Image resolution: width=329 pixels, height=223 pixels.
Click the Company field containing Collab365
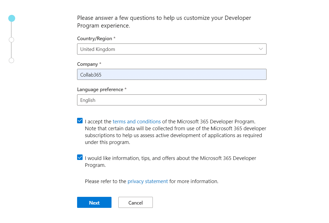[172, 75]
